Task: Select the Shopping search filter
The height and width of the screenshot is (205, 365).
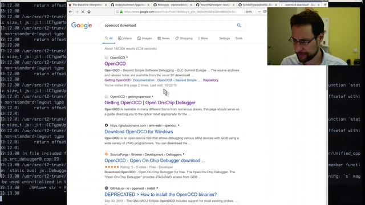Action: point(184,38)
